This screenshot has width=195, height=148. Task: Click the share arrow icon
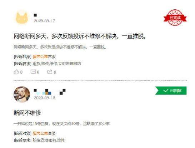point(50,72)
